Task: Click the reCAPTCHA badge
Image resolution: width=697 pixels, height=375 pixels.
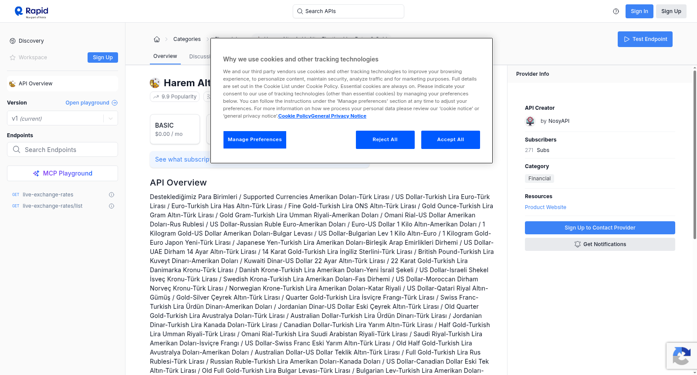Action: click(681, 355)
